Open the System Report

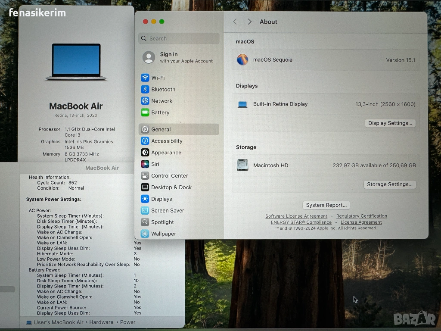[326, 205]
